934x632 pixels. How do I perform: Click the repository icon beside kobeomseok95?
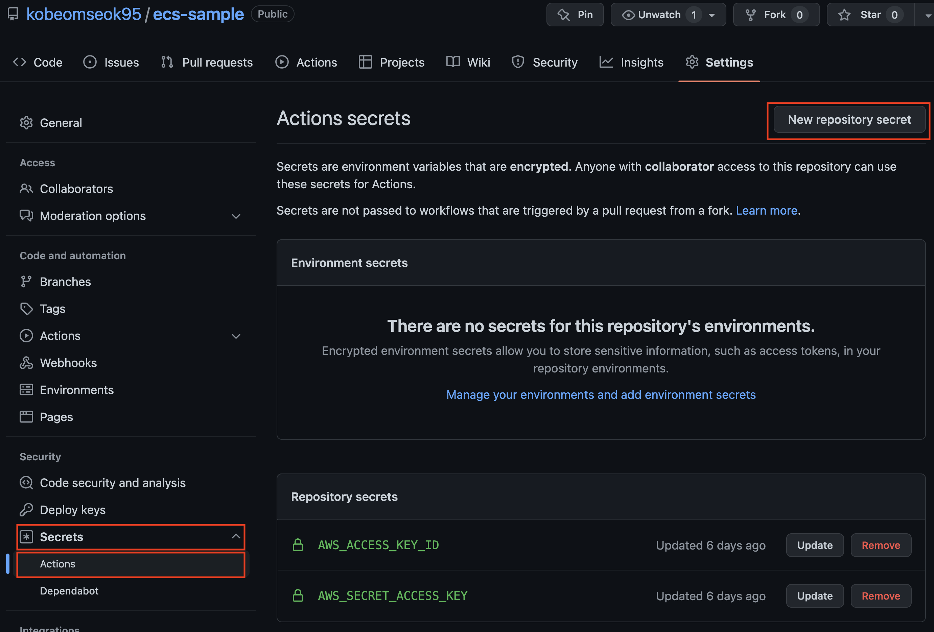click(13, 14)
